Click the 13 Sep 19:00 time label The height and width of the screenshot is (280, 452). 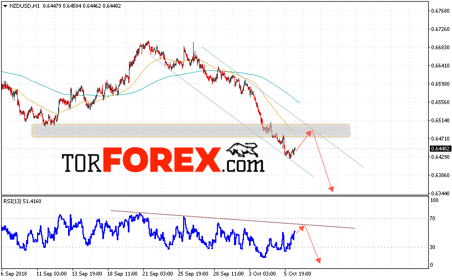point(87,274)
